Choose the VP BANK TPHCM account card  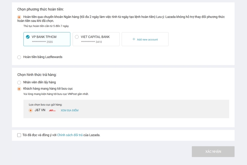47,39
